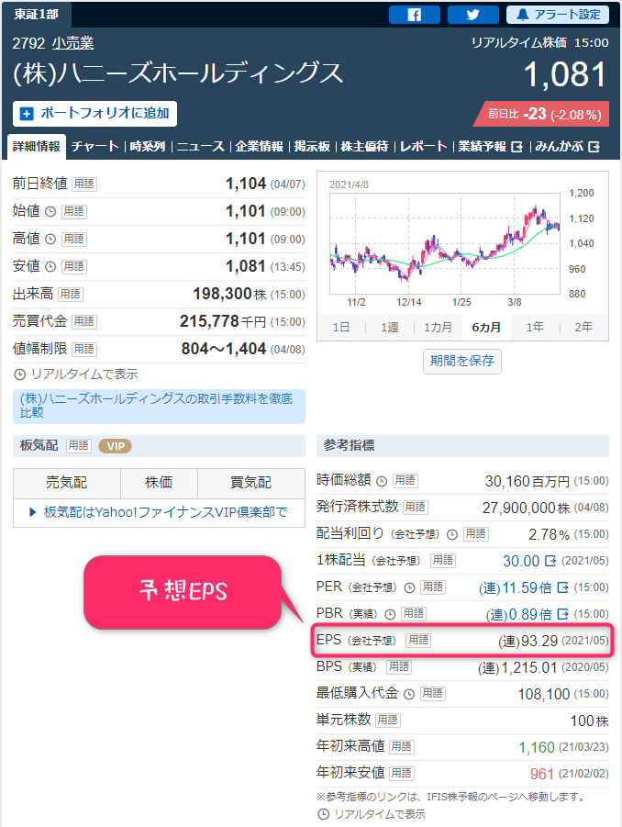The width and height of the screenshot is (622, 827).
Task: Open glossary 用語 badge for 始値
Action: pyautogui.click(x=73, y=211)
